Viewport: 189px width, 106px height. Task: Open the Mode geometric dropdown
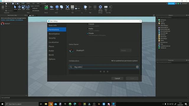[x=39, y=6]
